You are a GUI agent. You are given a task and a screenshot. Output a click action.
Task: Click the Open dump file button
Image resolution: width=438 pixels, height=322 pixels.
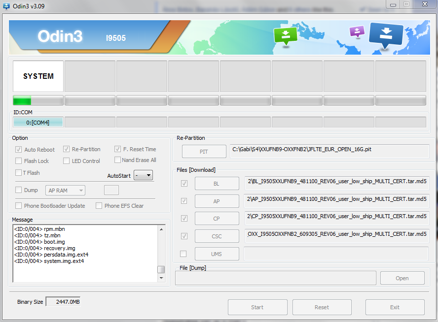(x=402, y=278)
